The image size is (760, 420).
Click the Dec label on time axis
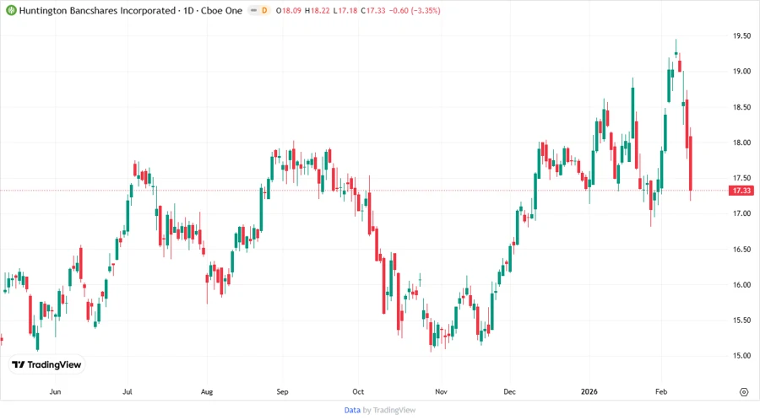[509, 391]
